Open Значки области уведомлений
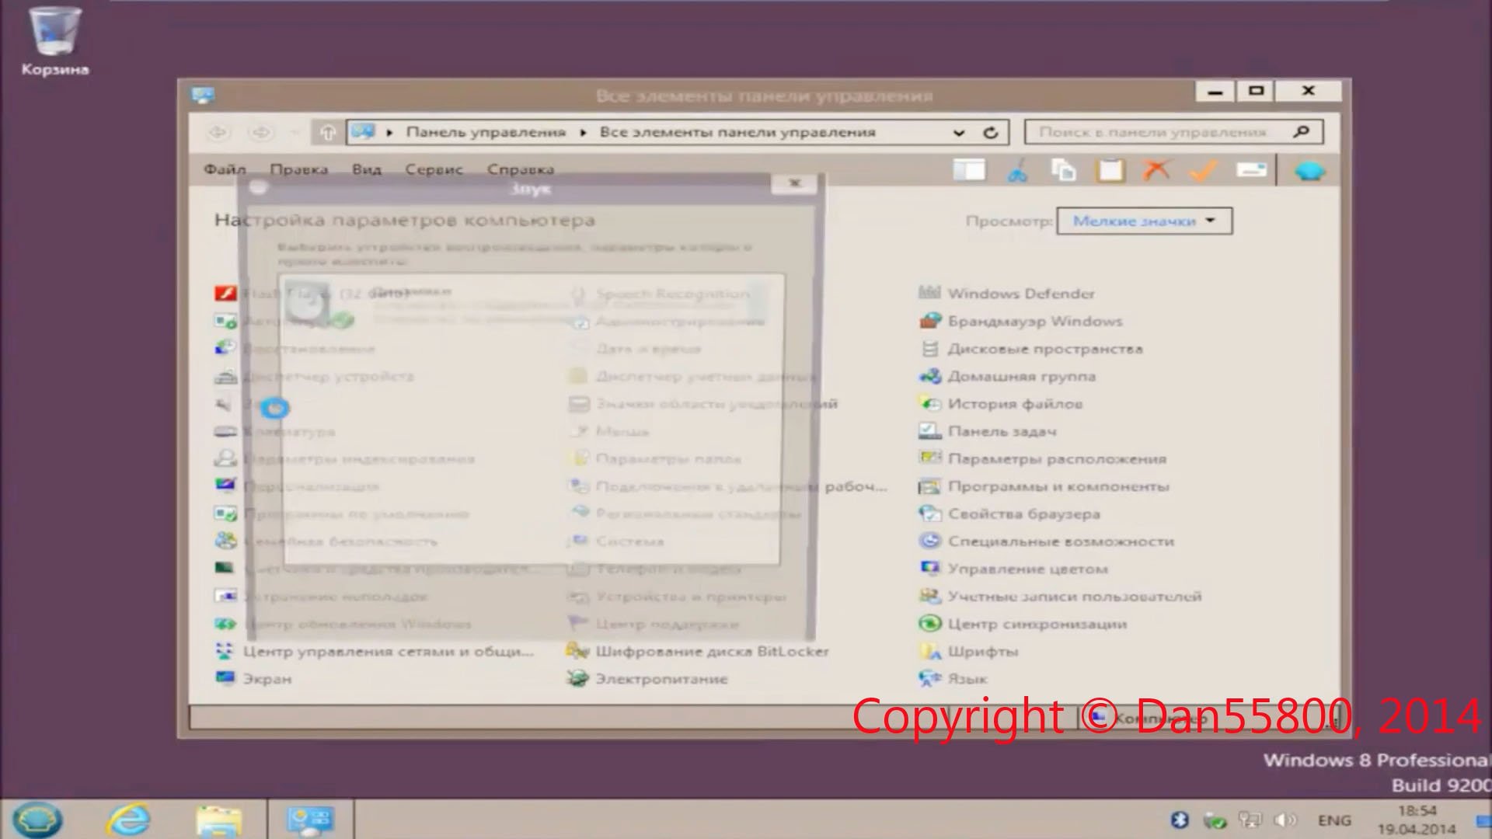1492x839 pixels. coord(716,403)
